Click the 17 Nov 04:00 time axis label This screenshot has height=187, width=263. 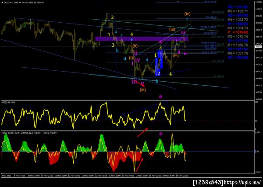pos(128,176)
